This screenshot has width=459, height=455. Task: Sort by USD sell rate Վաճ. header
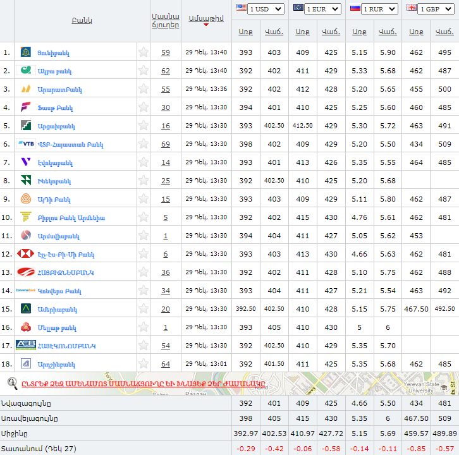click(274, 32)
